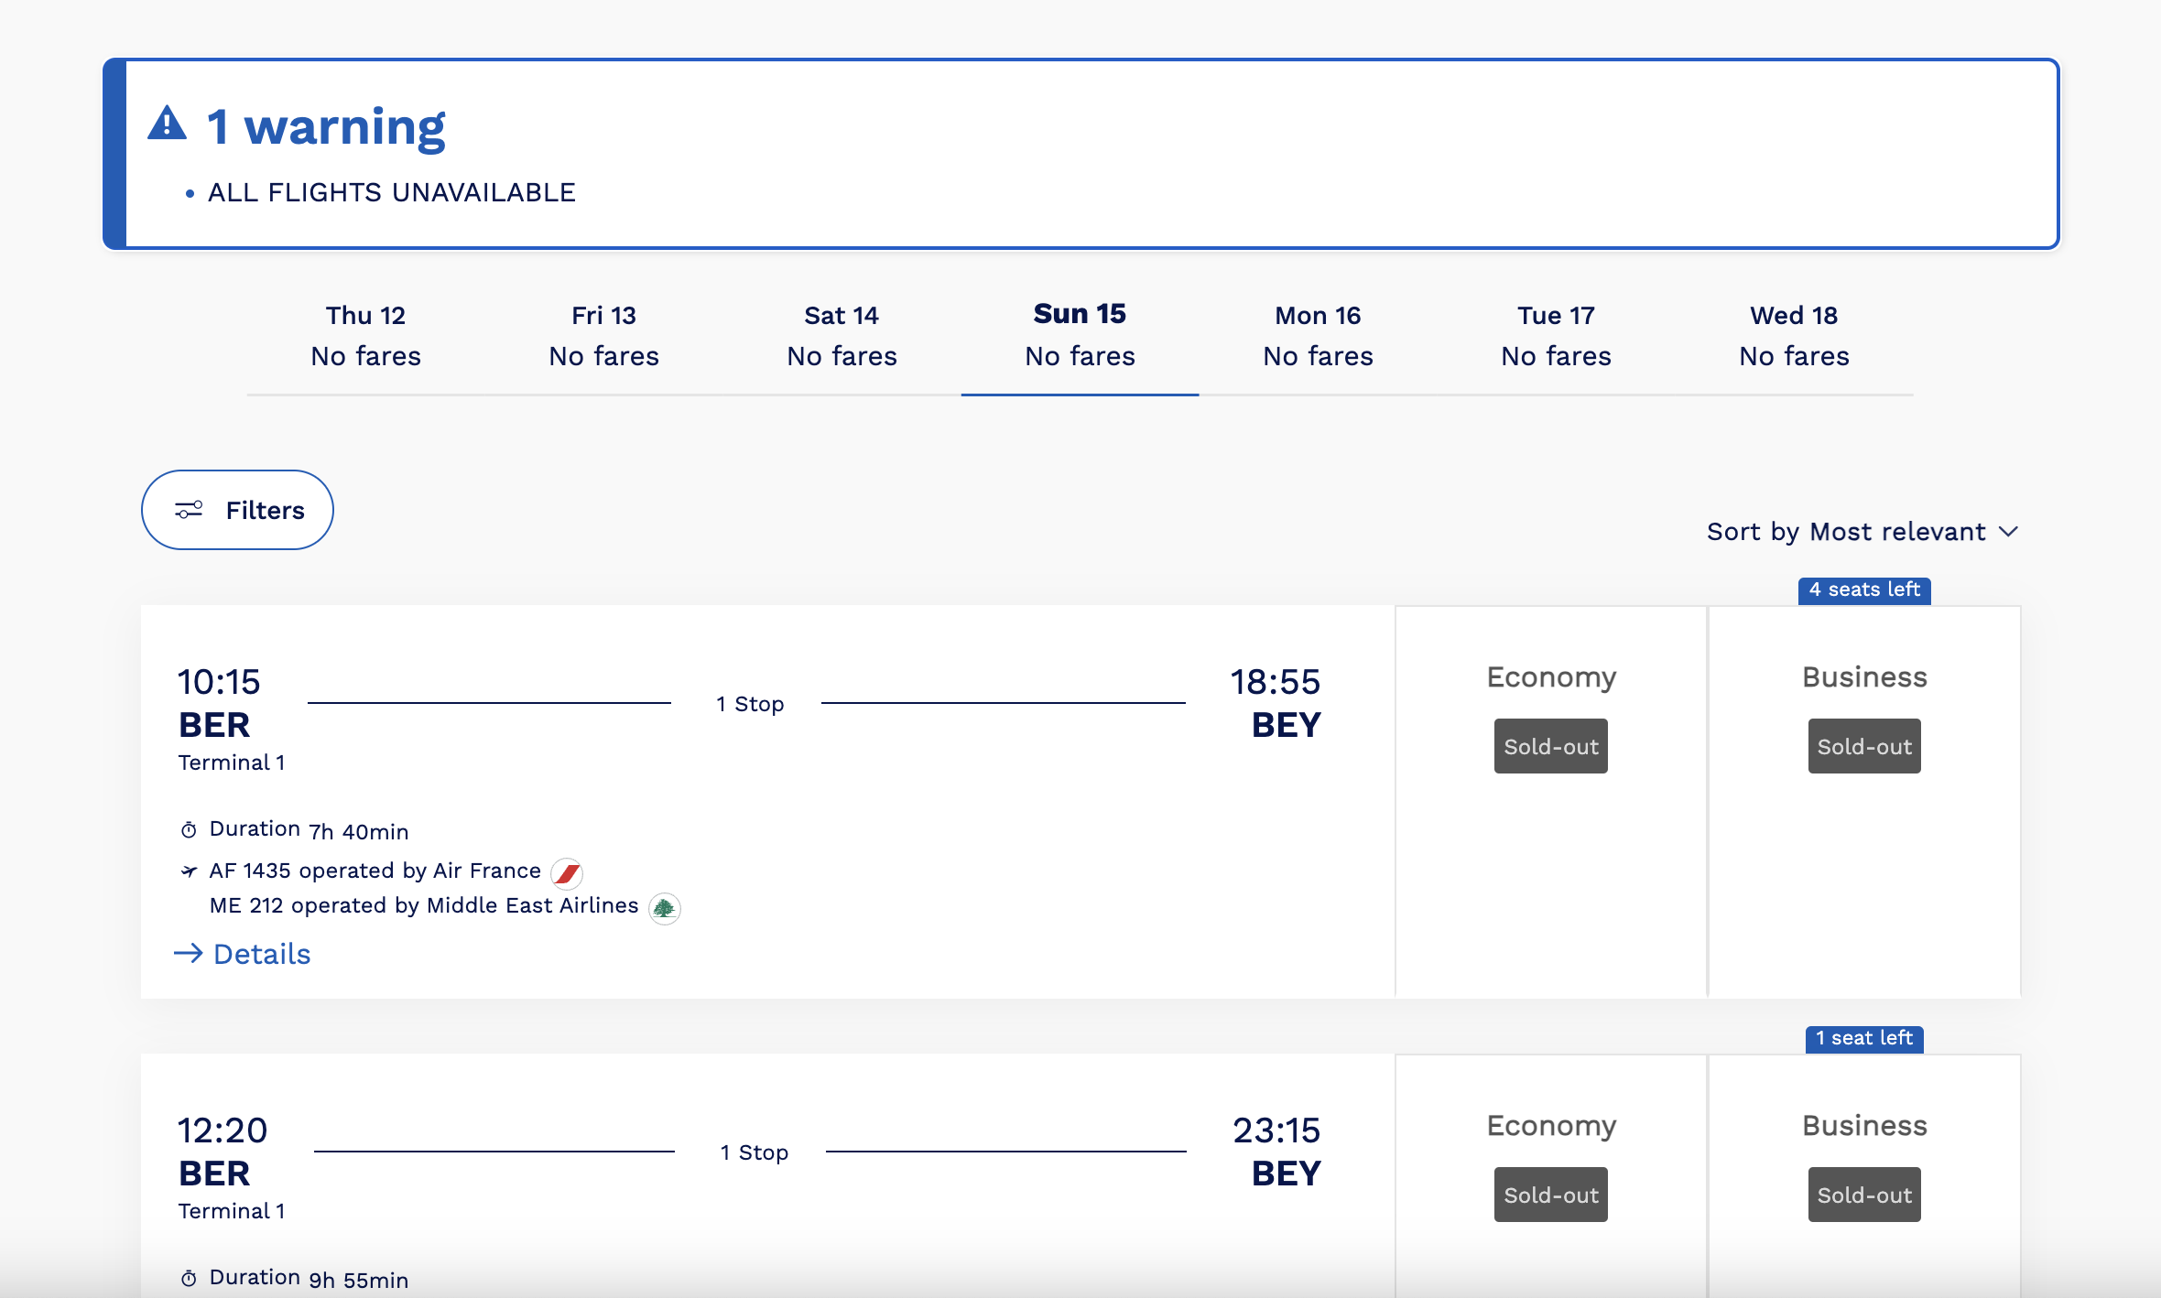Select the Sat 14 date tab
This screenshot has height=1298, width=2161.
tap(842, 336)
